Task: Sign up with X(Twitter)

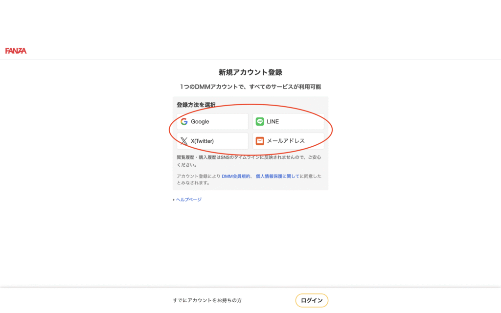Action: pyautogui.click(x=212, y=141)
